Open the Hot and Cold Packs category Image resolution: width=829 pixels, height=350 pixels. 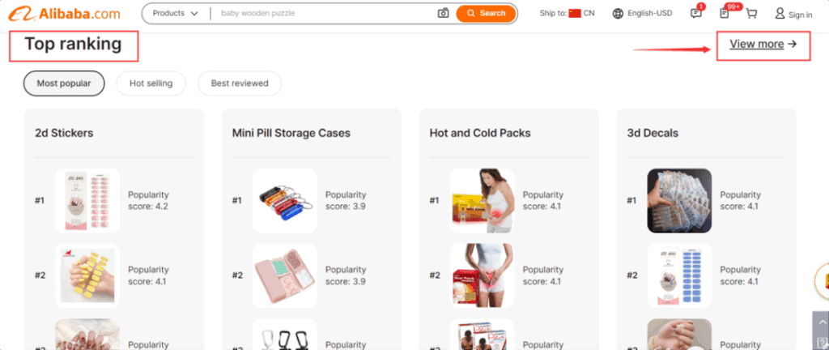point(480,133)
